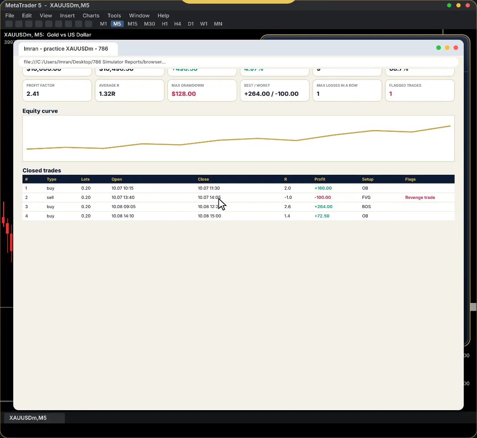Click the Average R 1.32R card
477x438 pixels.
coord(129,90)
